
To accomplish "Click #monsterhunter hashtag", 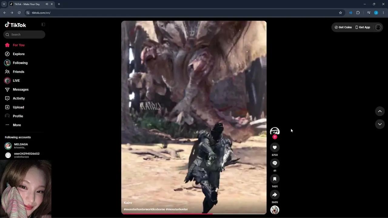I will point(177,209).
